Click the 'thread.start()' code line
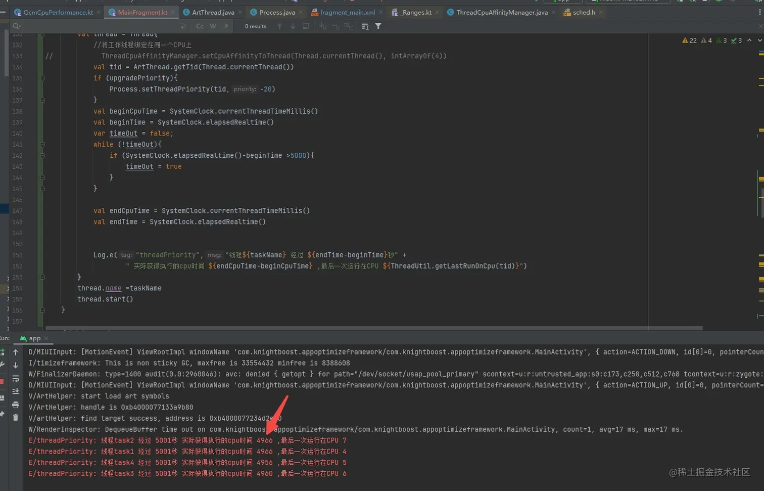This screenshot has width=764, height=491. tap(105, 299)
